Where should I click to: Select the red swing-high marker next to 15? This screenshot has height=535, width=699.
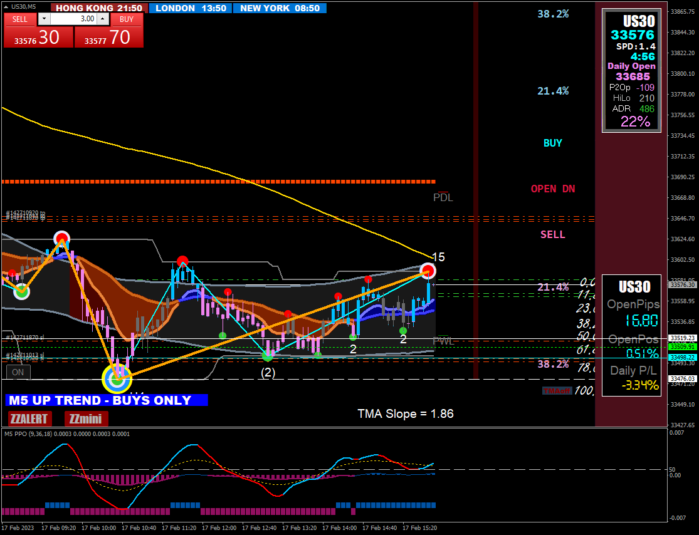click(428, 271)
